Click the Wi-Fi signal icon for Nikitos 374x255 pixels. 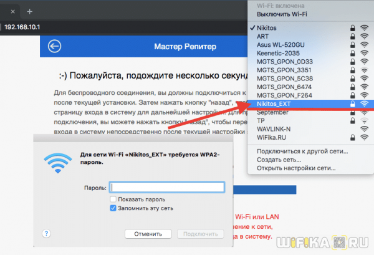(364, 27)
